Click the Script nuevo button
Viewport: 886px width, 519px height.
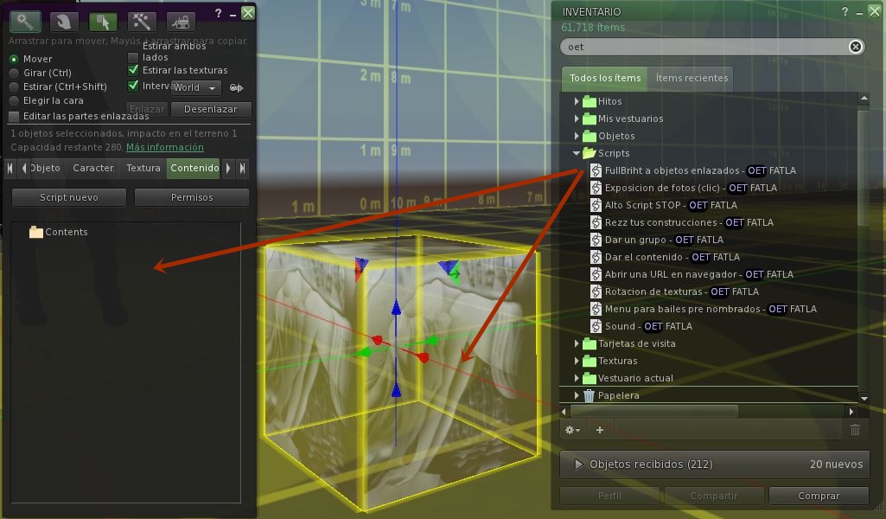point(69,197)
